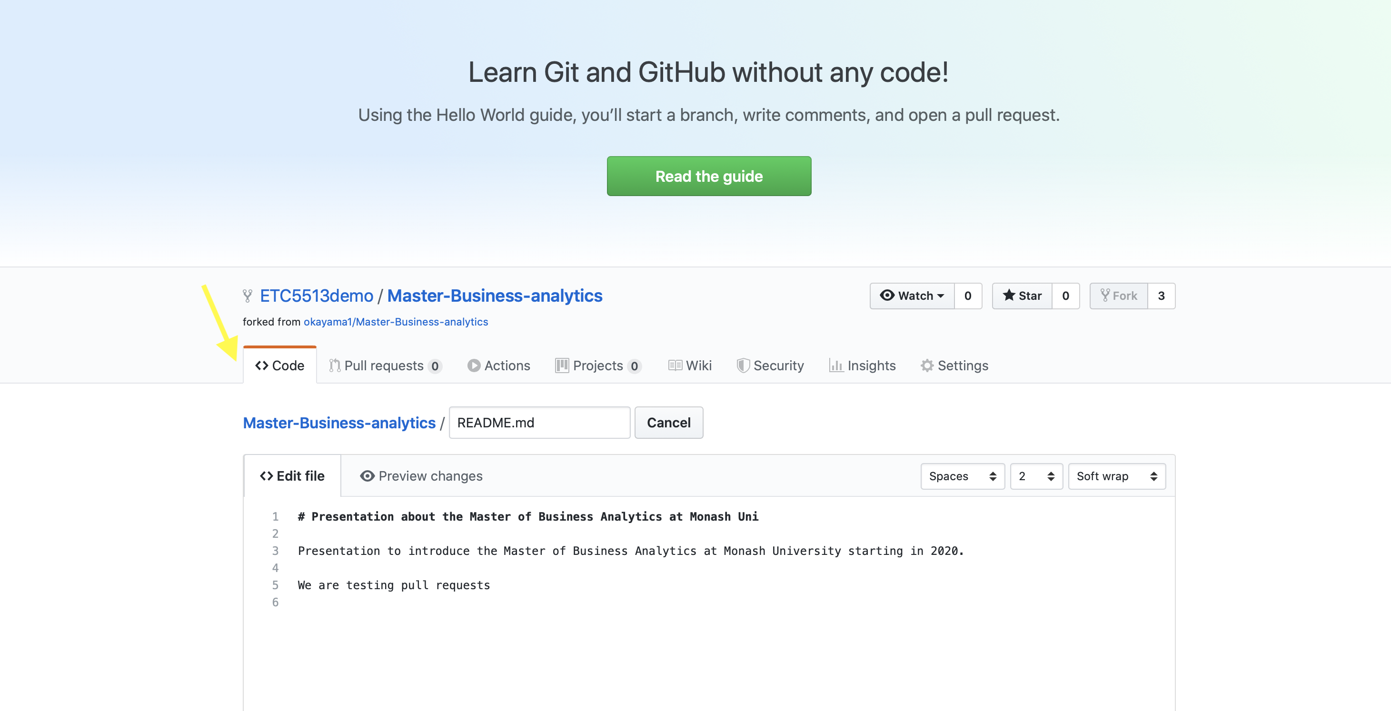
Task: Open the Spaces indent mode dropdown
Action: (x=962, y=476)
